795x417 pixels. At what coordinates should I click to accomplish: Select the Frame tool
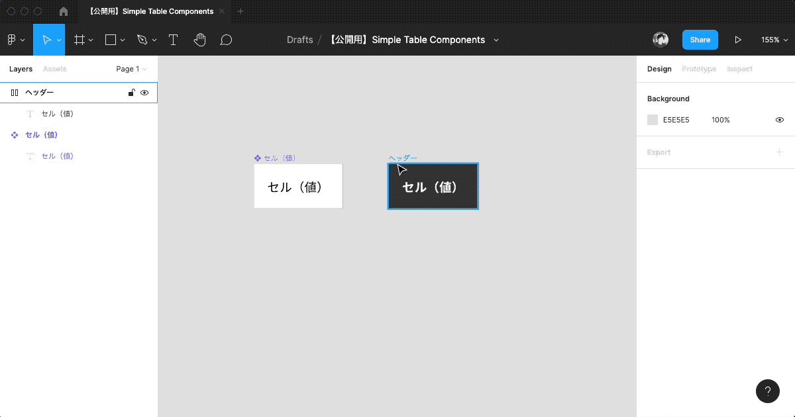click(x=79, y=40)
